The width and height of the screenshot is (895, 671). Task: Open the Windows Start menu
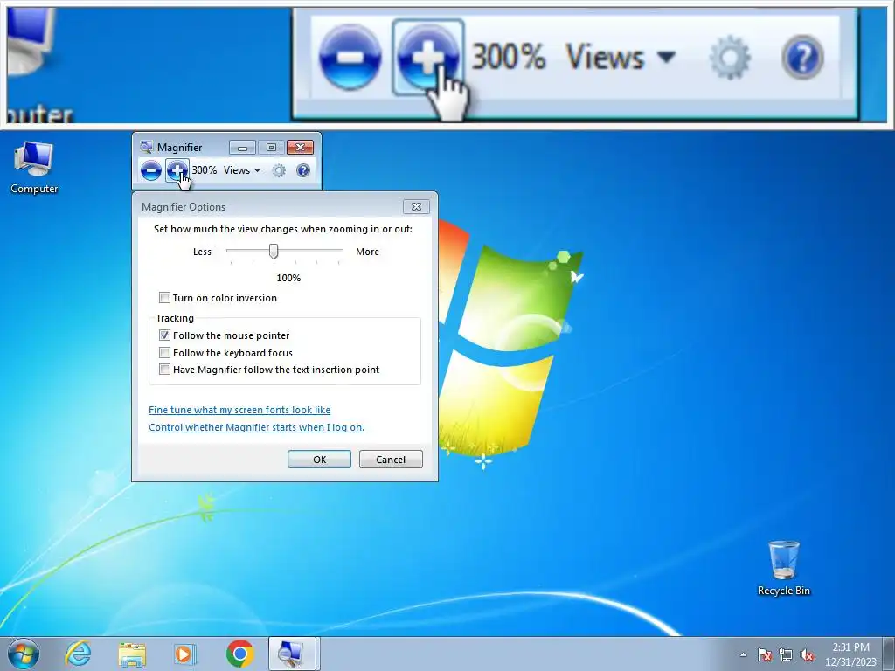[x=24, y=654]
